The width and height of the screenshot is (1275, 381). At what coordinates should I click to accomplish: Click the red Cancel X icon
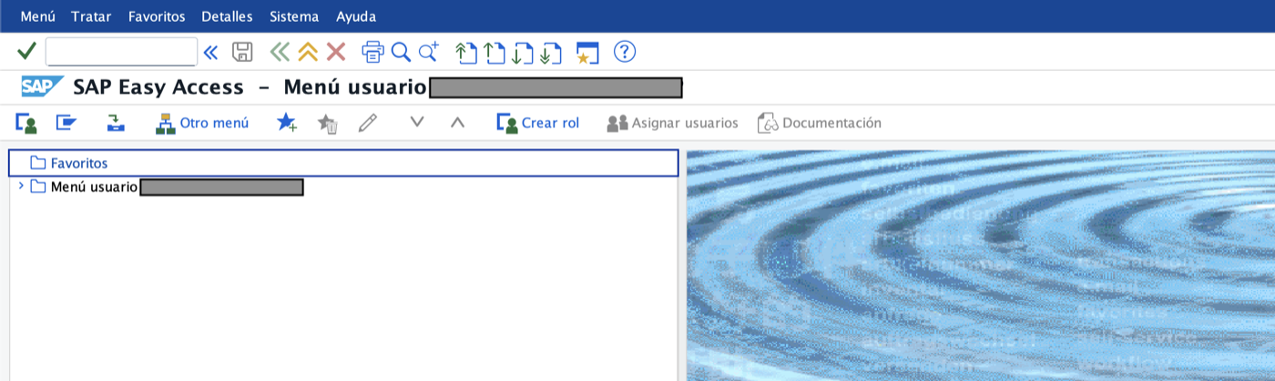coord(336,52)
